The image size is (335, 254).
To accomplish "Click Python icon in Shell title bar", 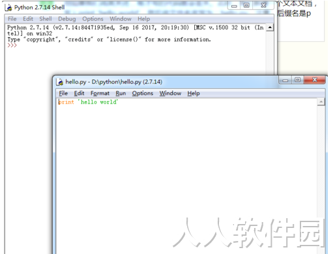I will point(9,8).
